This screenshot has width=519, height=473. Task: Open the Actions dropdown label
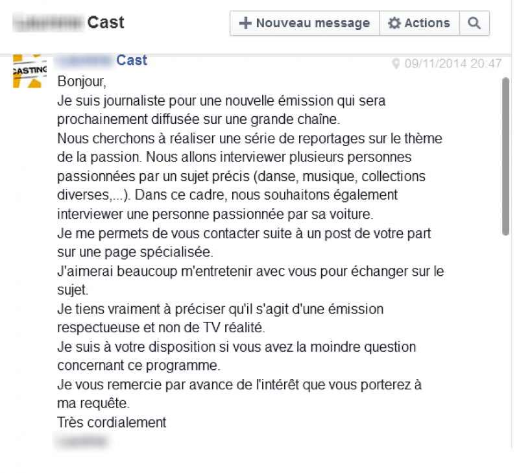tap(428, 23)
